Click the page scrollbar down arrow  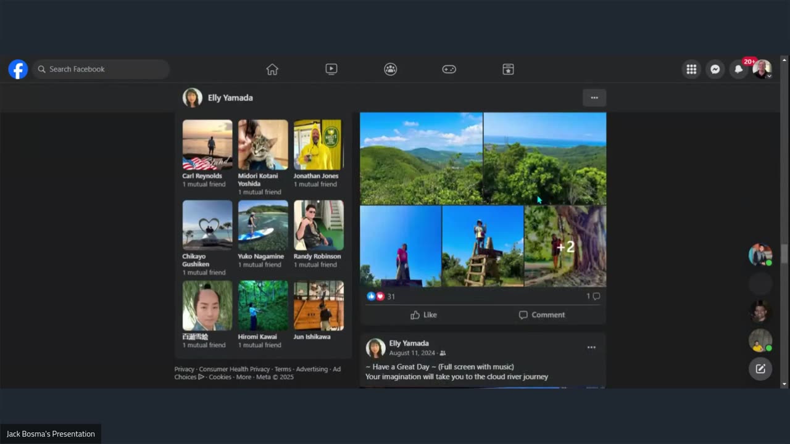tap(784, 384)
